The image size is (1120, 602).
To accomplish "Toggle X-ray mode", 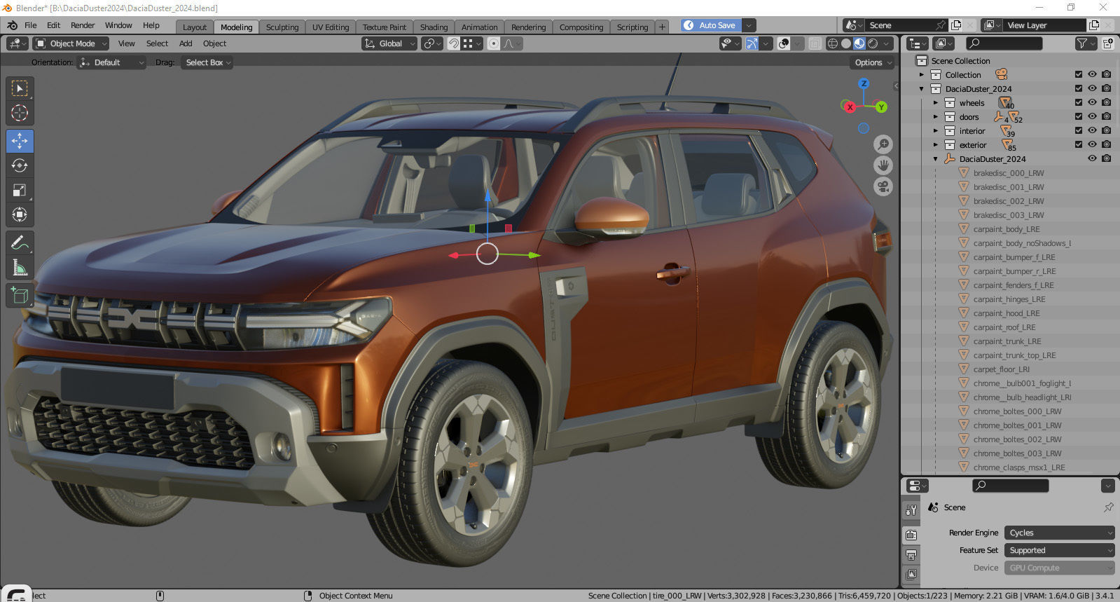I will pos(815,43).
